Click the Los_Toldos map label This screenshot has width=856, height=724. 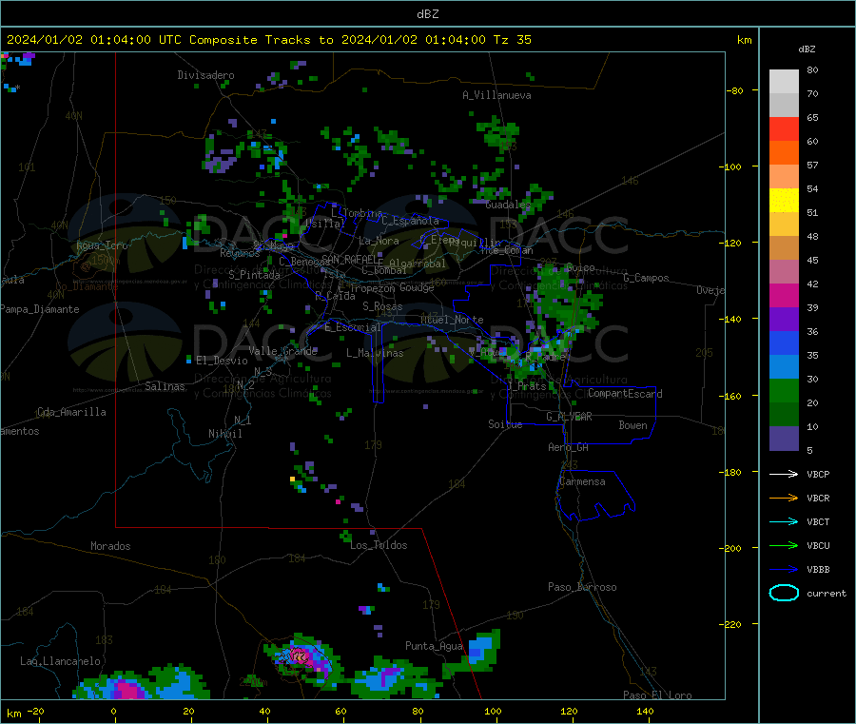[379, 545]
